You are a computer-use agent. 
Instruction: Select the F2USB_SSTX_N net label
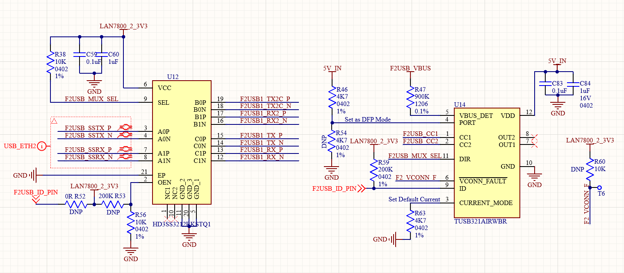(x=88, y=135)
